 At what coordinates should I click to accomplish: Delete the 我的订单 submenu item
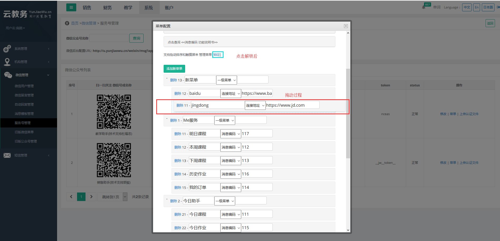[x=178, y=188]
